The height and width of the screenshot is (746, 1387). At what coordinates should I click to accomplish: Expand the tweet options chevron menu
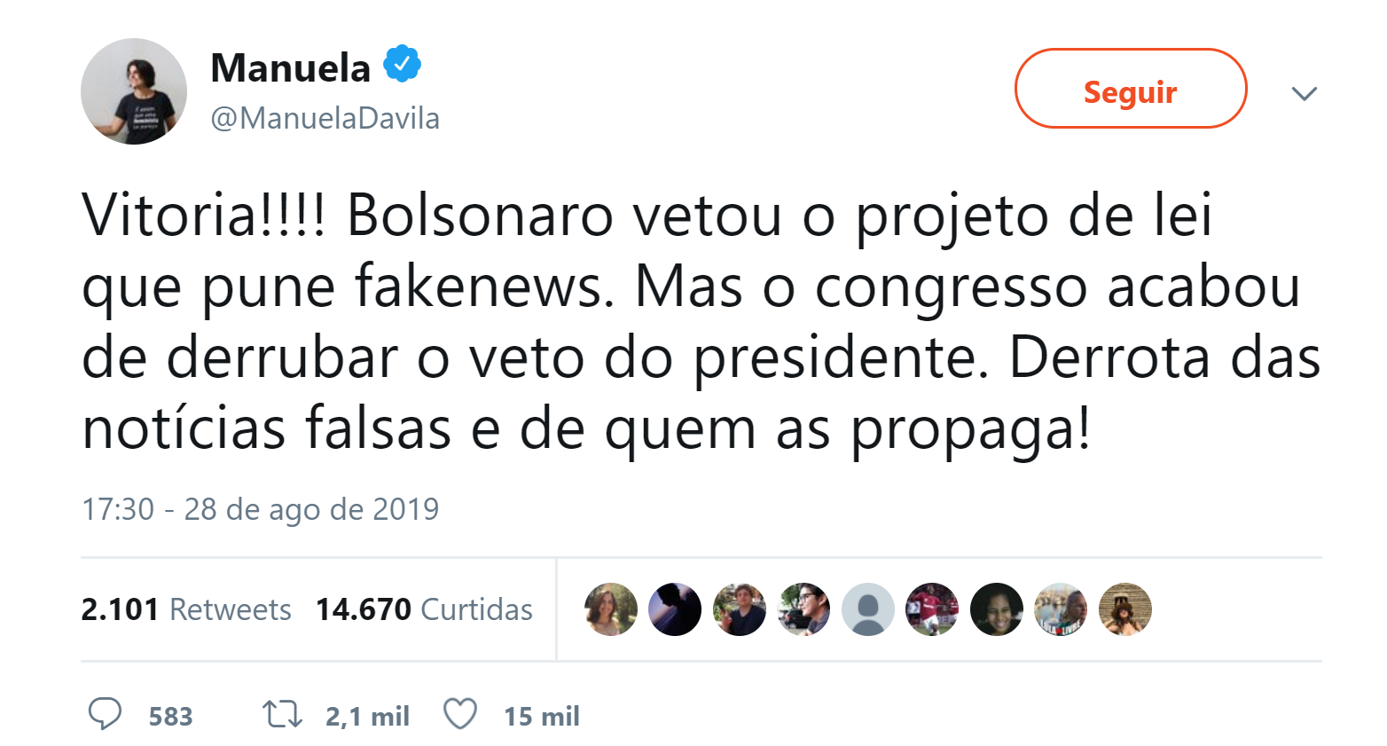coord(1304,93)
